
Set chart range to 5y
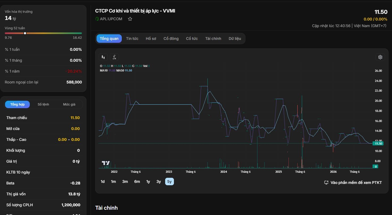coord(169,182)
